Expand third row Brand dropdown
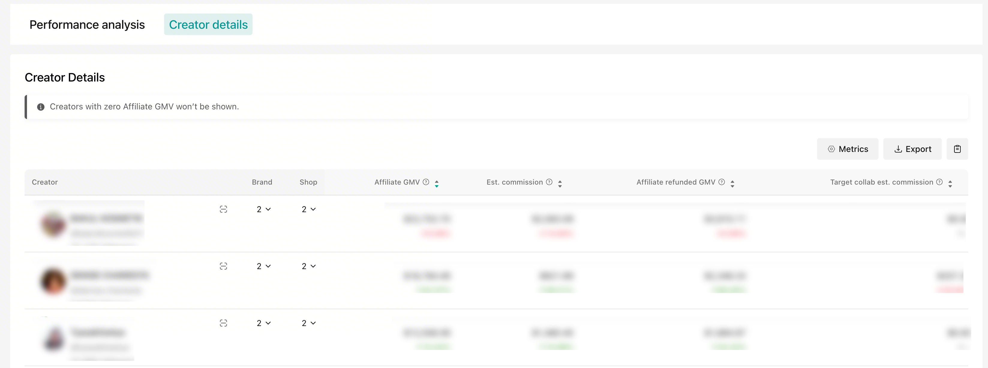The width and height of the screenshot is (988, 368). coord(263,323)
